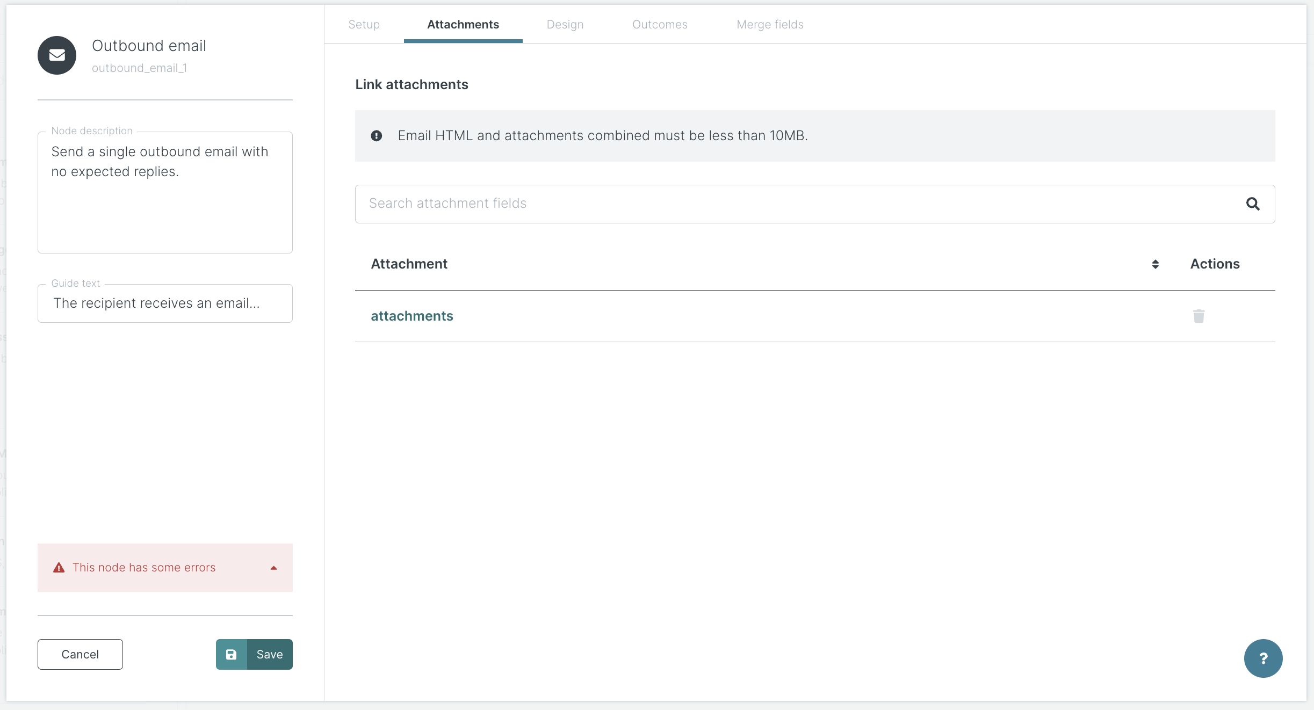
Task: Delete the attachments row via trash icon
Action: [x=1199, y=316]
